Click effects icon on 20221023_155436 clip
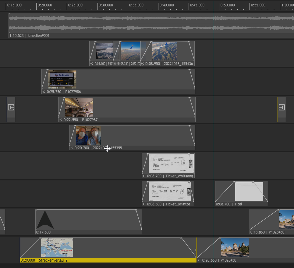294x268 pixels. tap(143, 64)
